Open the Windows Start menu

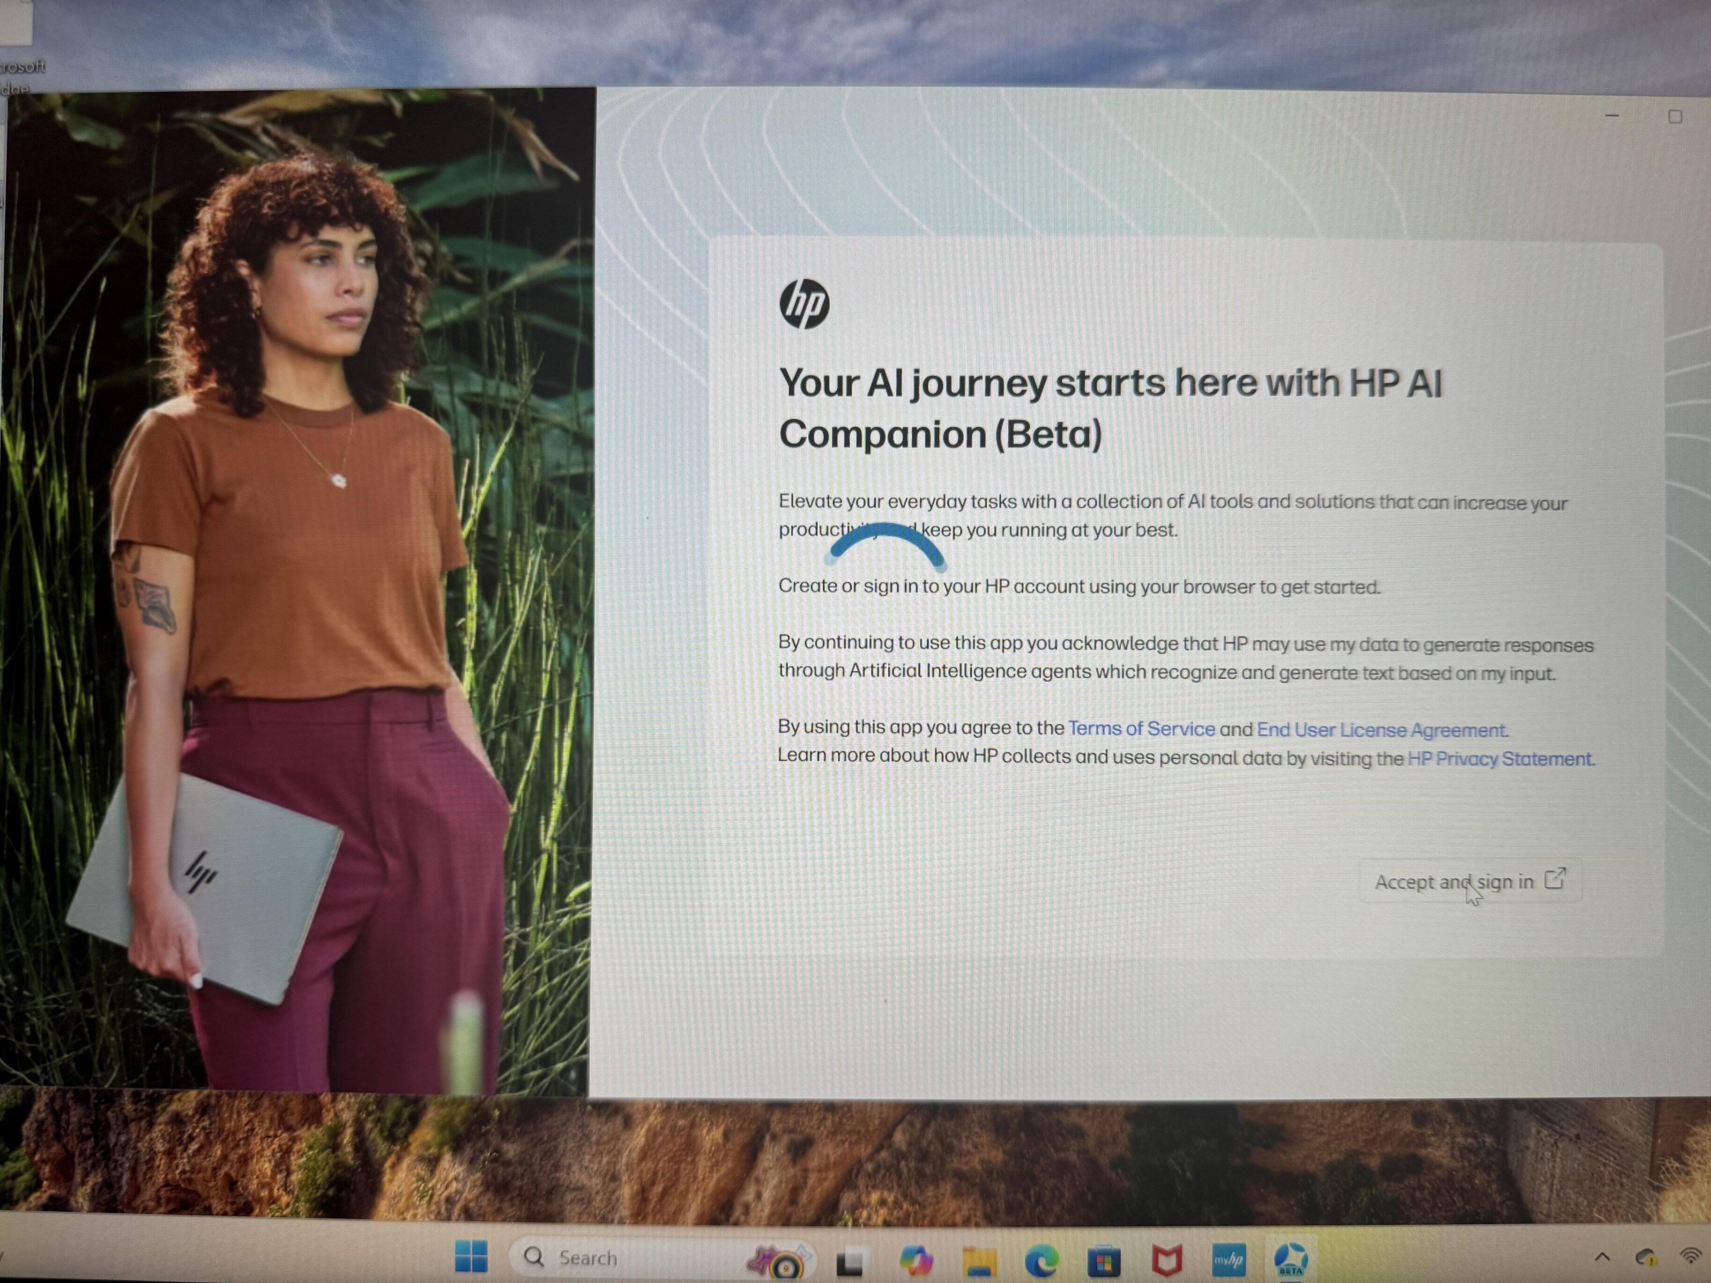click(471, 1257)
